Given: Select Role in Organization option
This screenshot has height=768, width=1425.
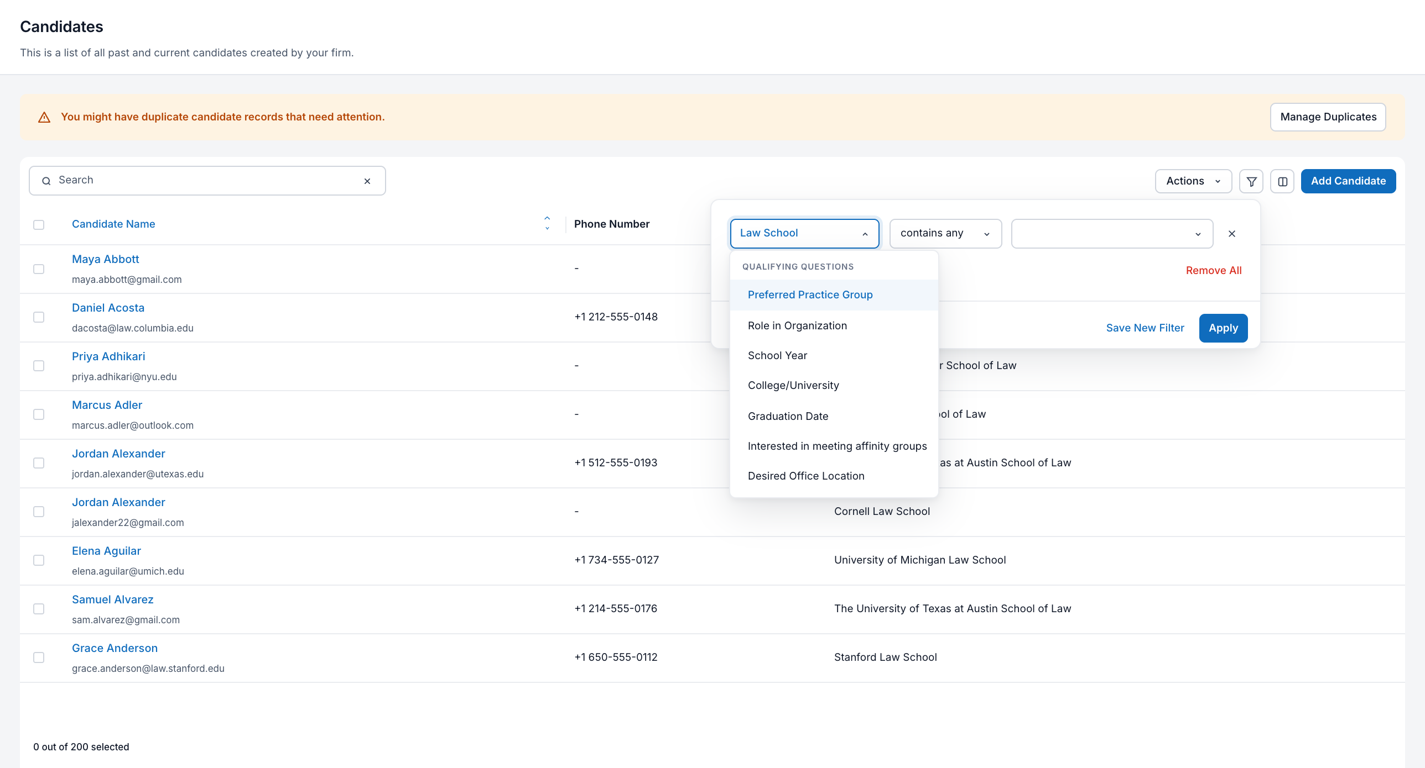Looking at the screenshot, I should (834, 326).
